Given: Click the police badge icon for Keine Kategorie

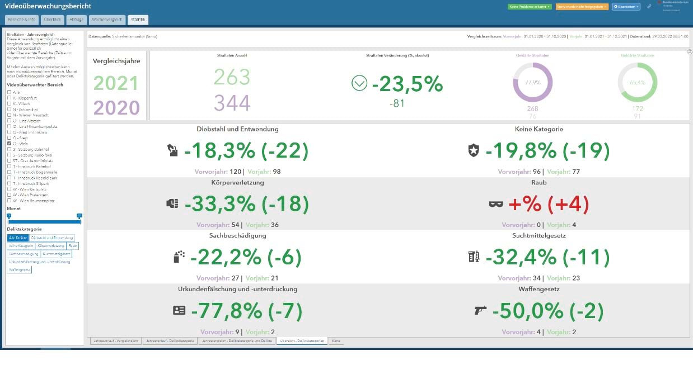Looking at the screenshot, I should click(474, 150).
